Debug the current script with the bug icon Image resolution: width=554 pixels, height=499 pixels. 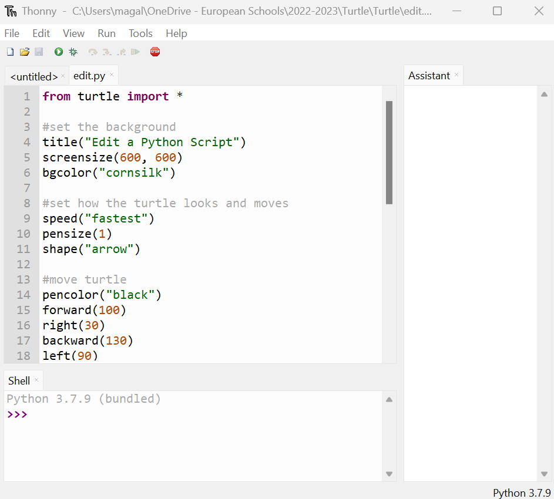pos(73,52)
